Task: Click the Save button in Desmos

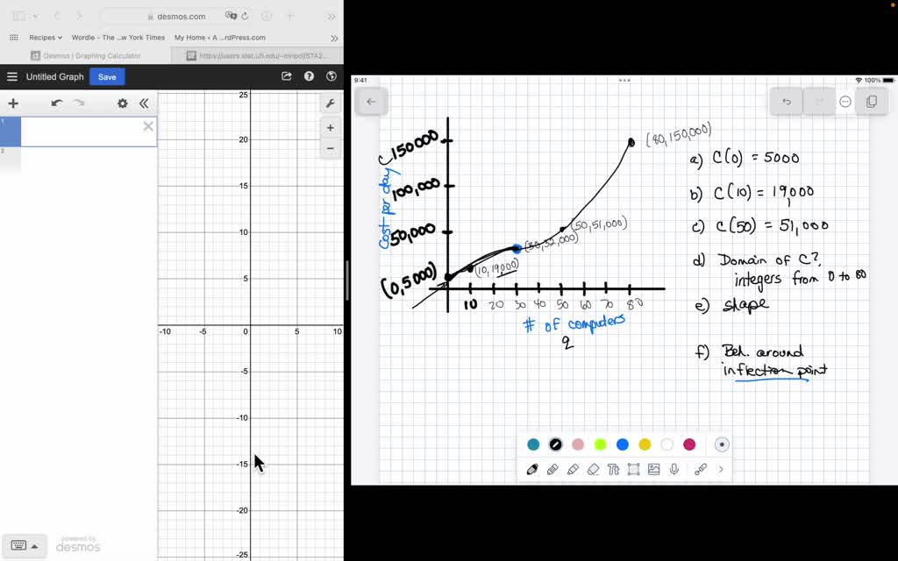Action: [x=106, y=76]
